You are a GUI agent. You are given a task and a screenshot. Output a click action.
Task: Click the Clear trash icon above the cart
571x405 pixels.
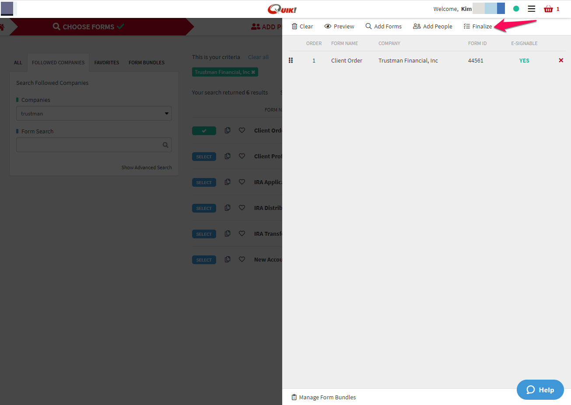pos(294,26)
